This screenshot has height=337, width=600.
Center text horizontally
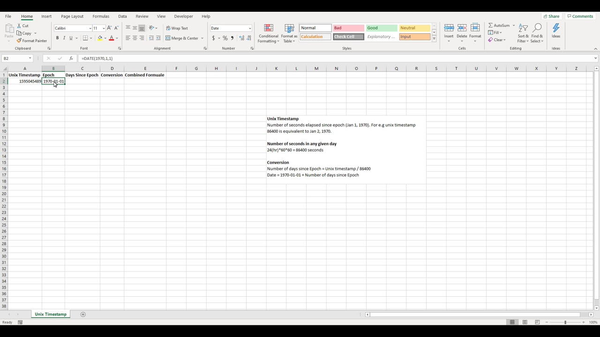135,38
